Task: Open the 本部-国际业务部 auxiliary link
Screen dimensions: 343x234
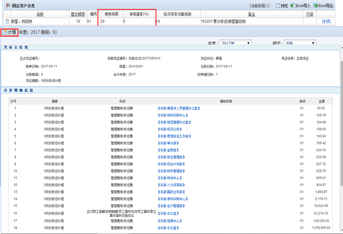Action: (171, 192)
